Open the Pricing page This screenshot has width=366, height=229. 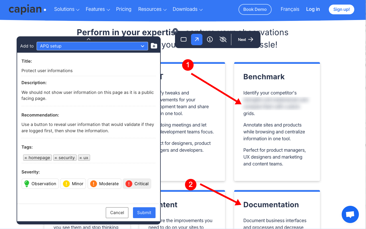pyautogui.click(x=124, y=9)
